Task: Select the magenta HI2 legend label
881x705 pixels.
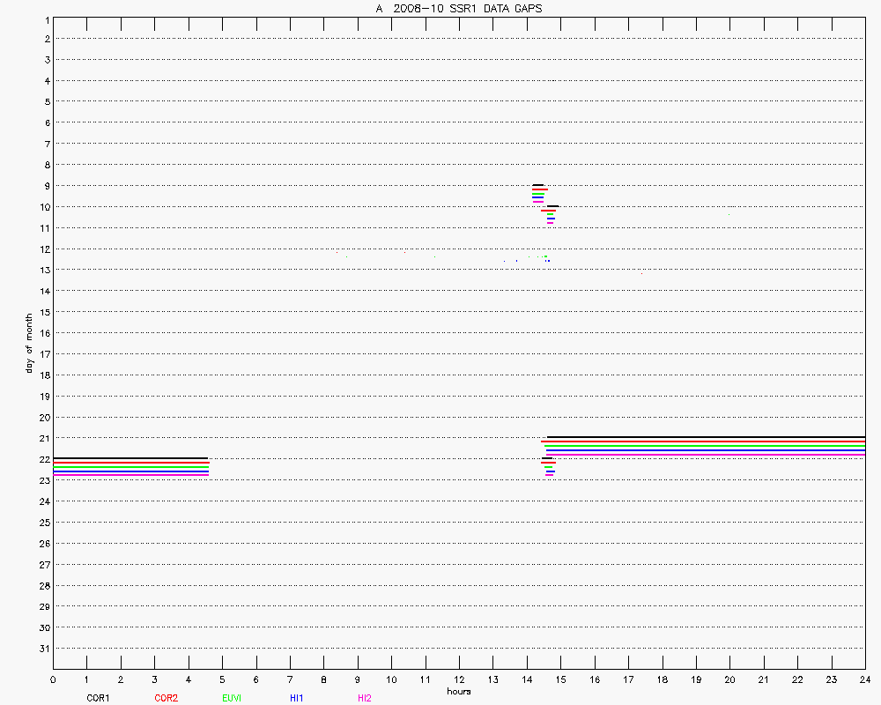Action: (x=364, y=698)
